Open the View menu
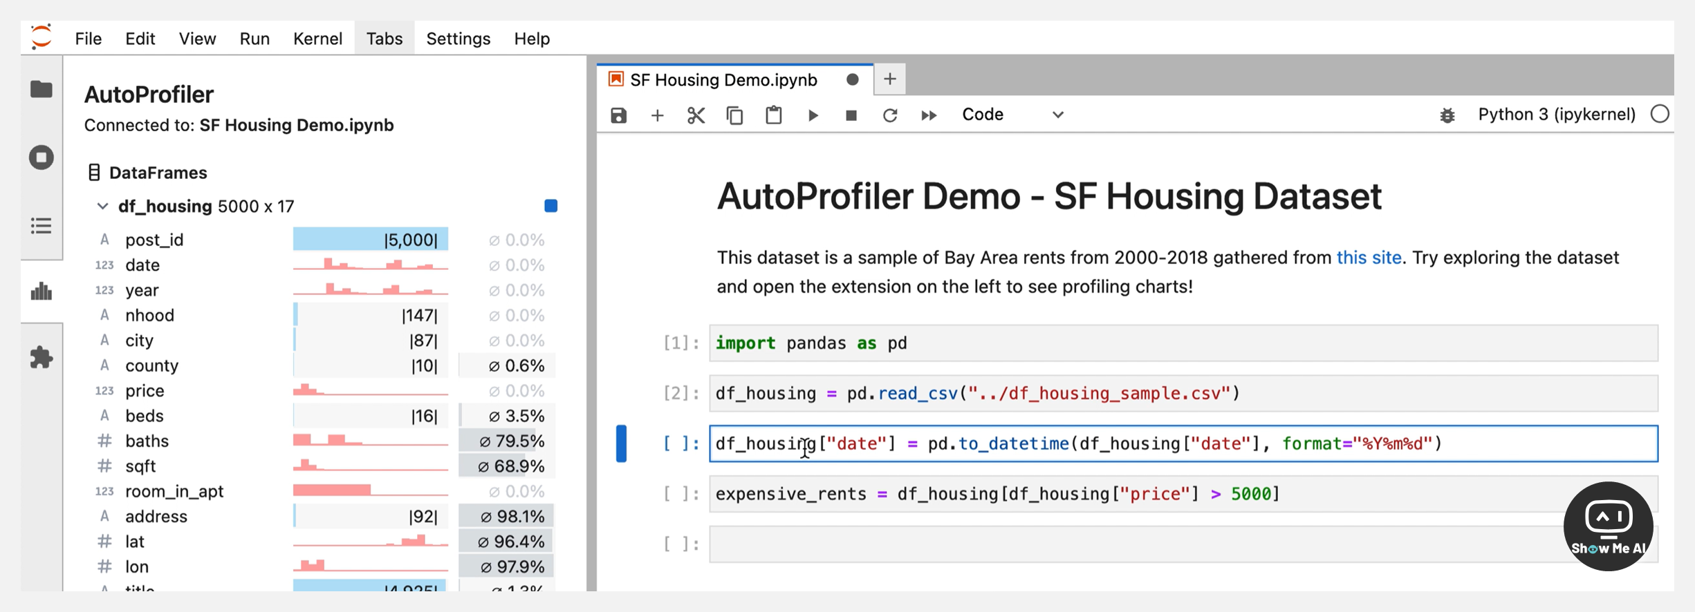Viewport: 1695px width, 612px height. pyautogui.click(x=197, y=39)
